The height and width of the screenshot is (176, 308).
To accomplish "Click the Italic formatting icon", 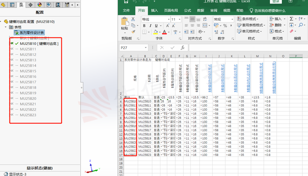I will click(x=150, y=26).
